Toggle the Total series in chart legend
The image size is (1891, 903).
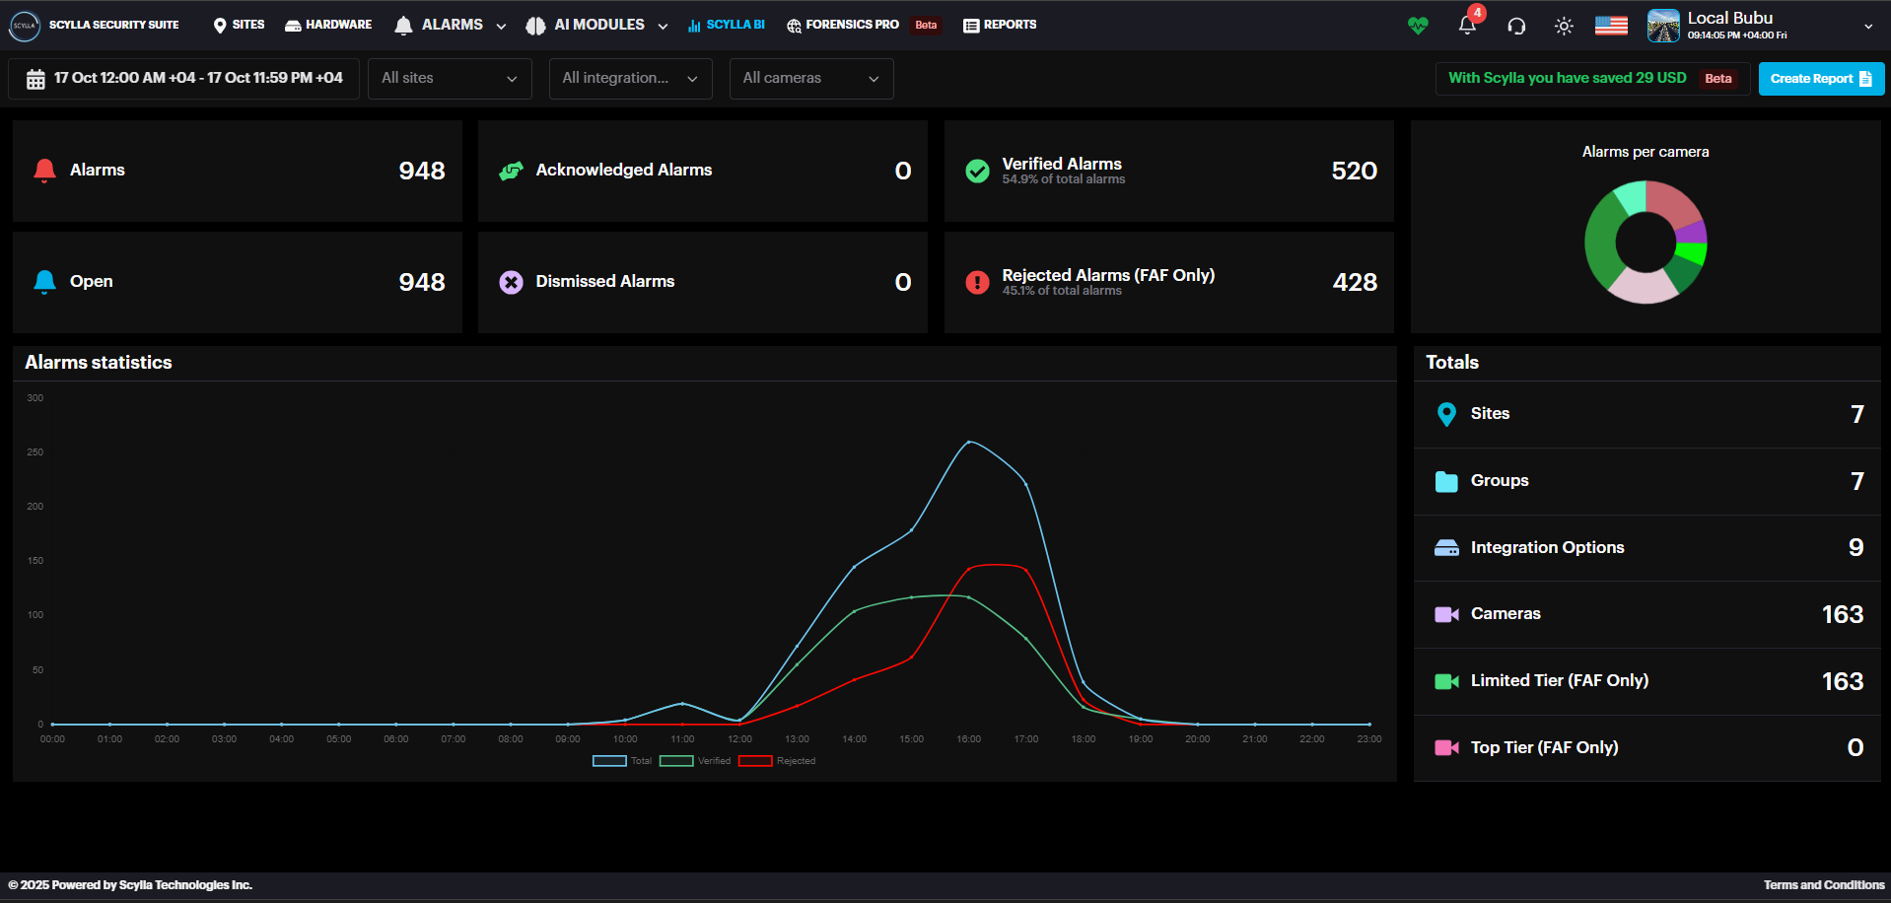[621, 761]
